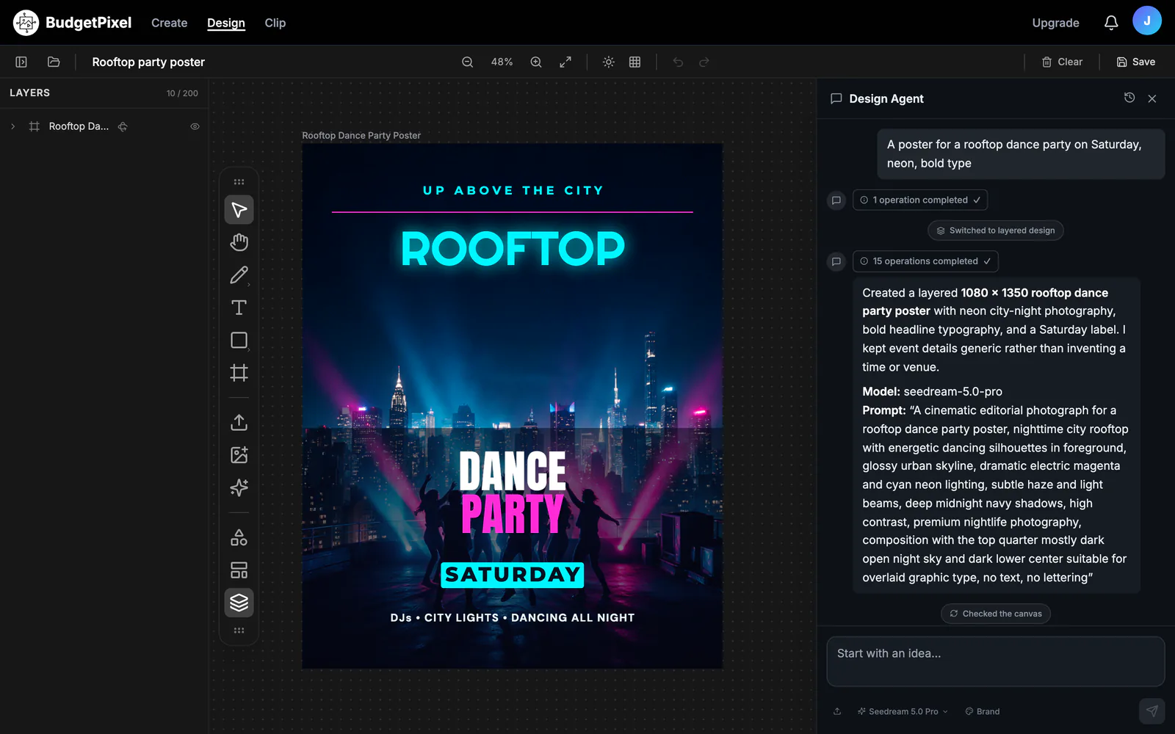Open Brand settings in chat

983,711
